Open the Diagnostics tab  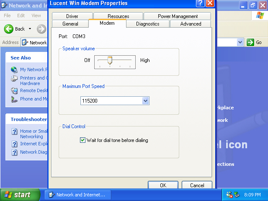[x=148, y=23]
